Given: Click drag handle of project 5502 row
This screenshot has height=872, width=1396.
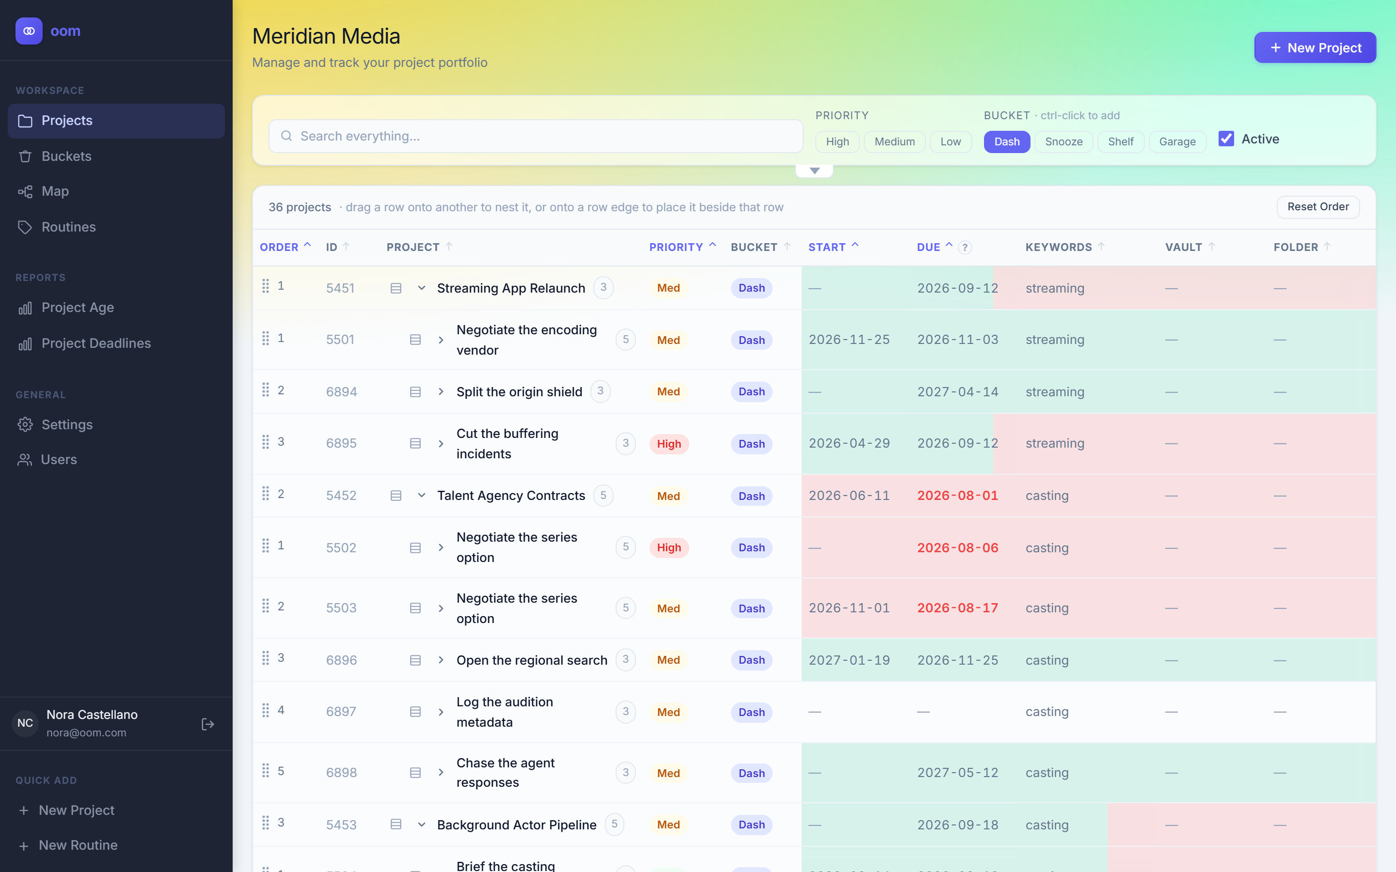Looking at the screenshot, I should (265, 545).
